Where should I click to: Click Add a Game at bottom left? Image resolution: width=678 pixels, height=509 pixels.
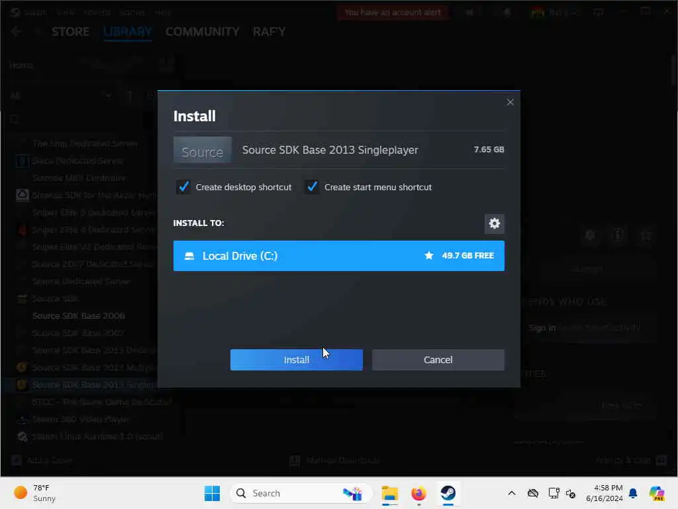coord(42,460)
